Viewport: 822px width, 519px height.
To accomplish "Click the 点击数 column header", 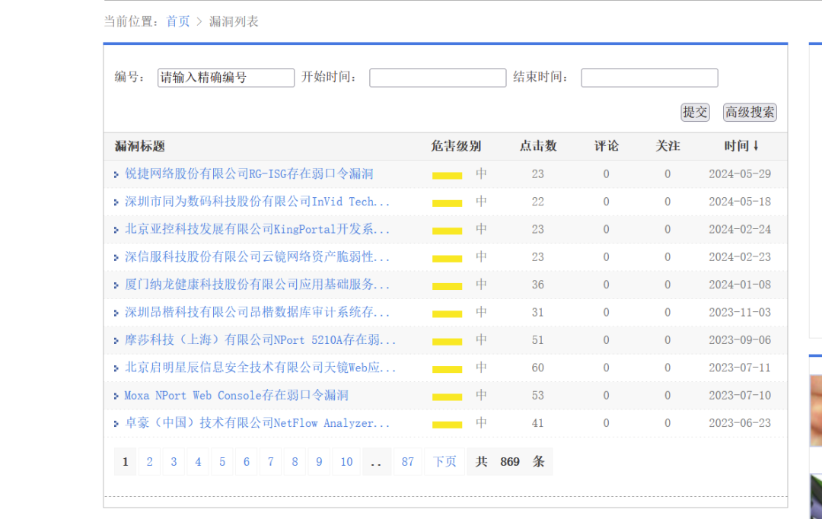I will click(538, 146).
